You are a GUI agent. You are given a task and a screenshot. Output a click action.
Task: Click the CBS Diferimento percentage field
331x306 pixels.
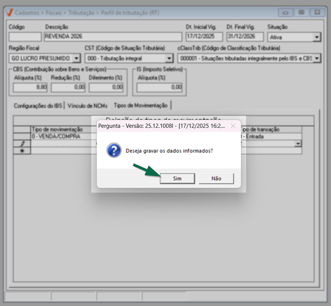106,87
